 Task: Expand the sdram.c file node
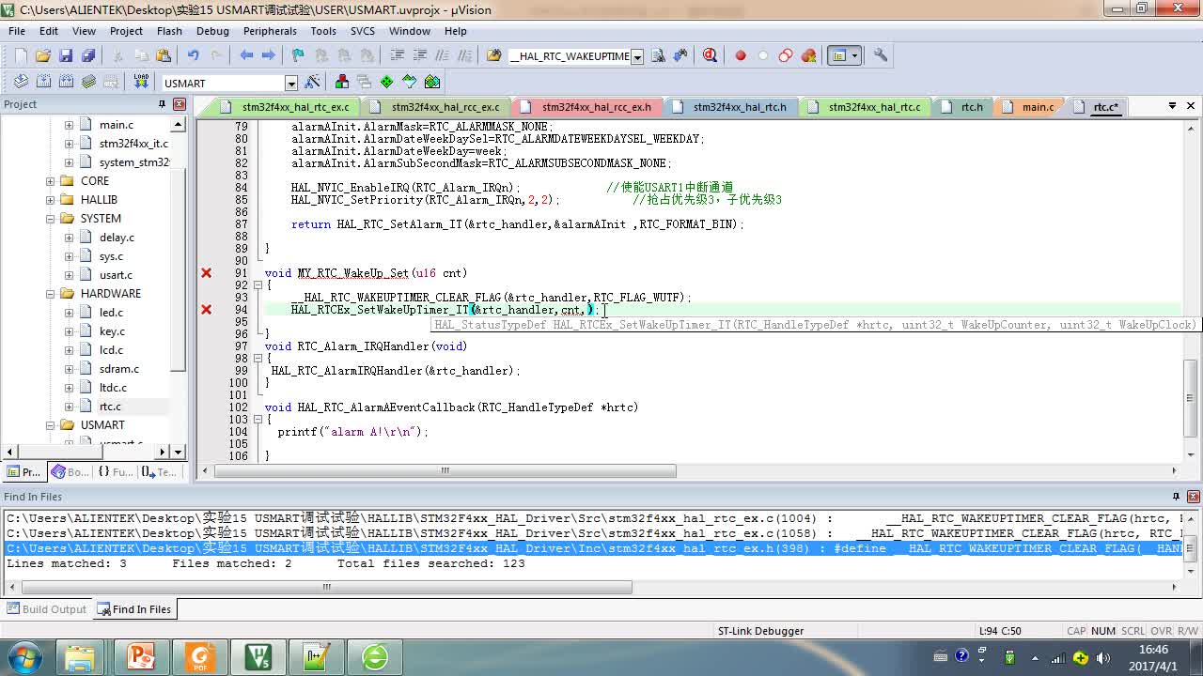[x=69, y=369]
